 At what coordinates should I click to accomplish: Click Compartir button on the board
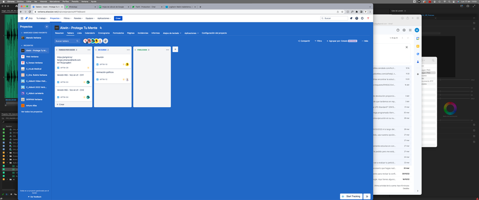click(x=304, y=41)
